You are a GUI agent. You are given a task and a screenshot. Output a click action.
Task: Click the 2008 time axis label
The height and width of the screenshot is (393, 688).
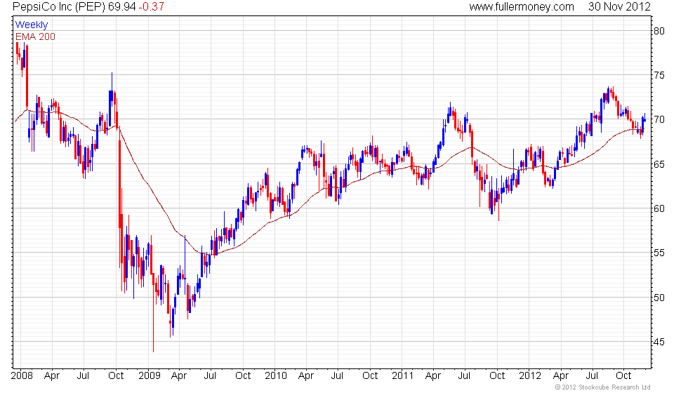click(x=22, y=375)
